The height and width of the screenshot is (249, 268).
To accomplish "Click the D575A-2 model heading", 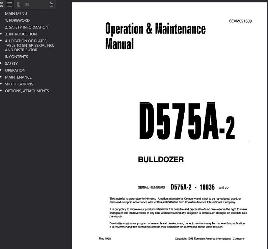I will (187, 121).
